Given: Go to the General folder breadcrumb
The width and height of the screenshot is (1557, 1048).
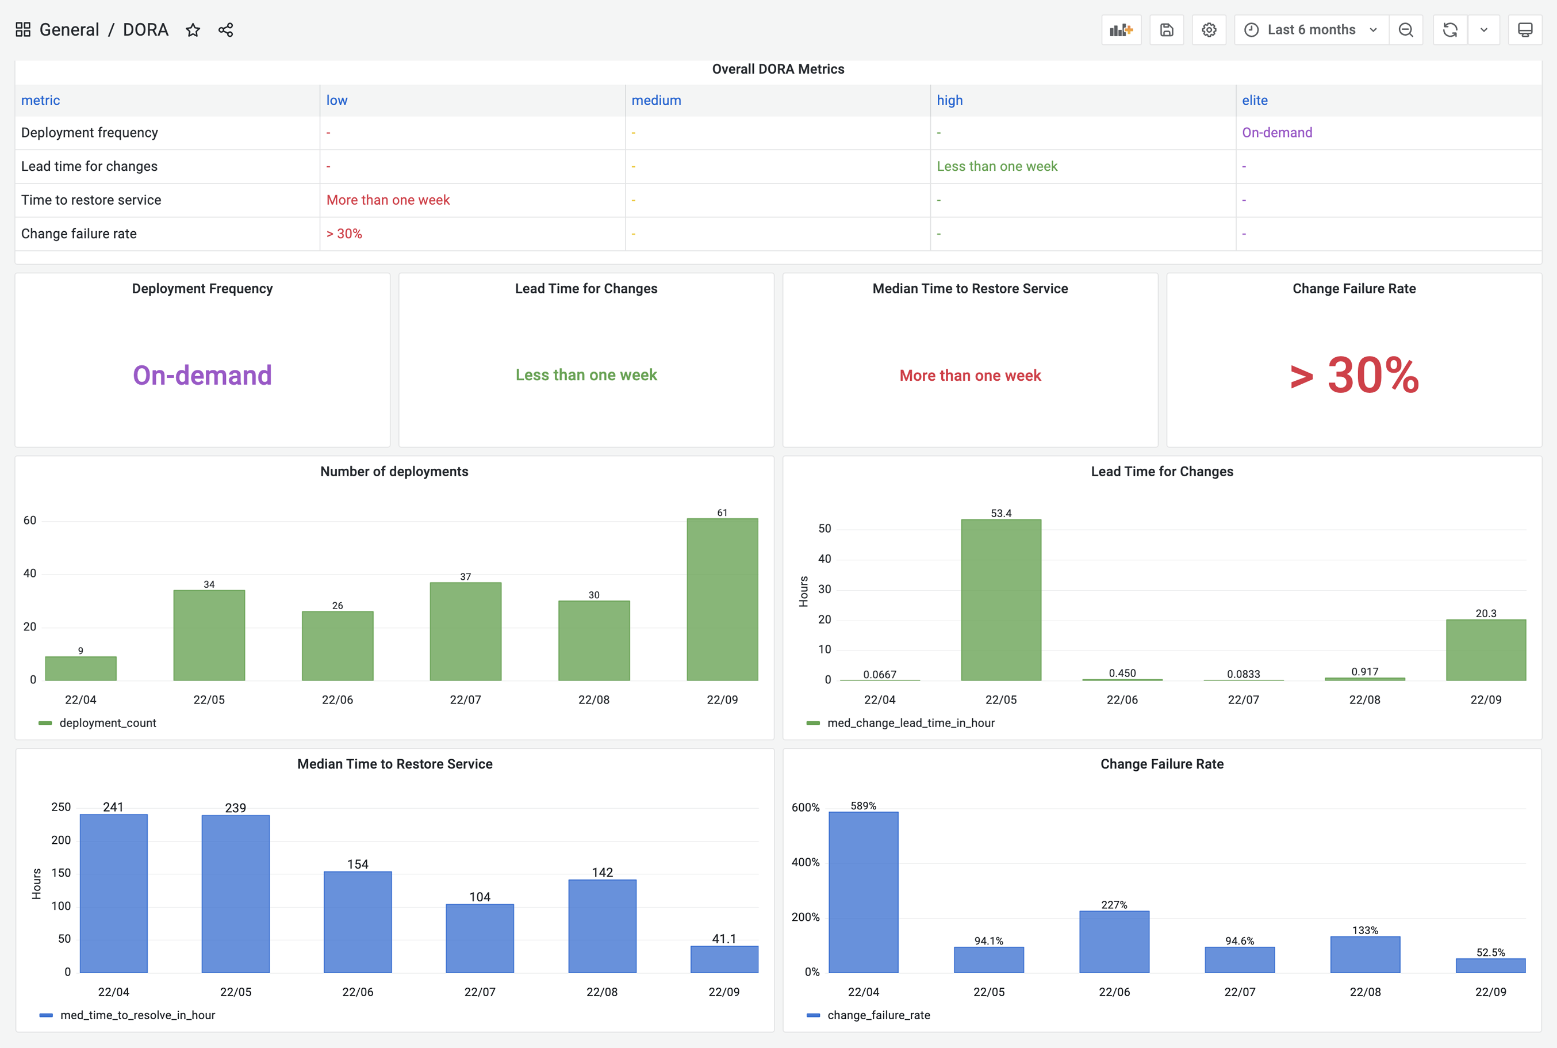Looking at the screenshot, I should click(70, 29).
